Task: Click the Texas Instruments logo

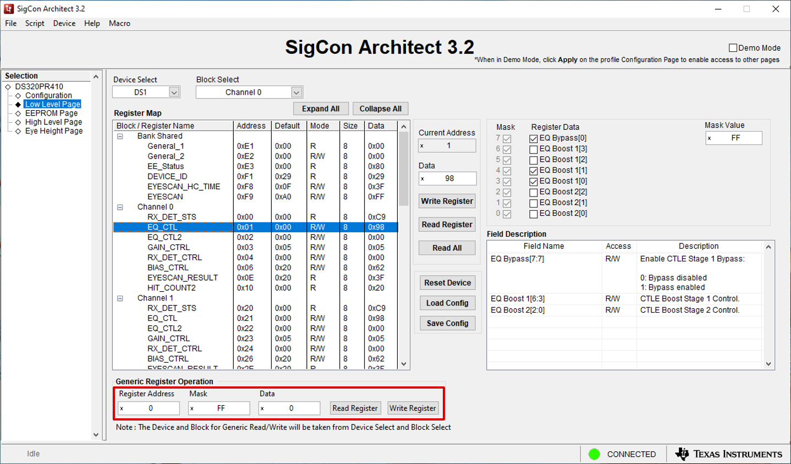Action: (x=728, y=454)
